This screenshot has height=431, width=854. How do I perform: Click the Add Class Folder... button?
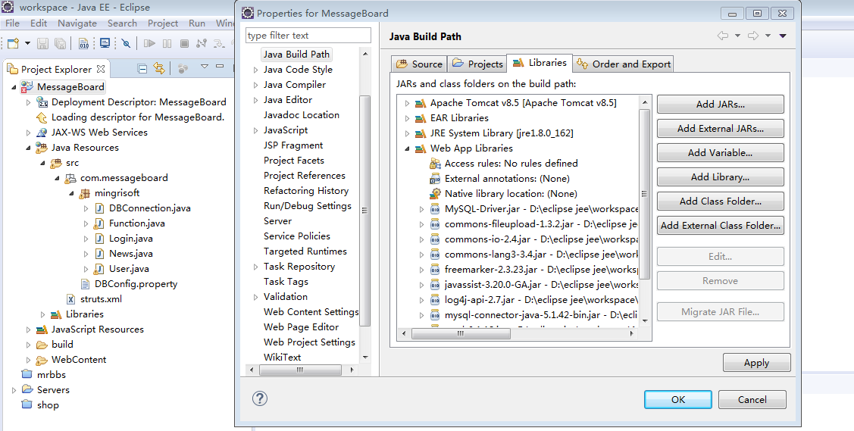click(720, 201)
